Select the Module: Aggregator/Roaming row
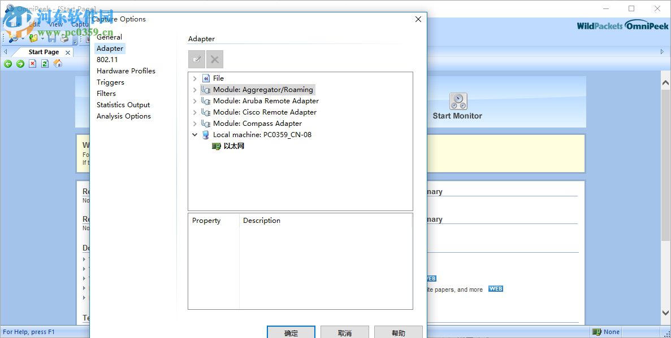 pos(258,90)
